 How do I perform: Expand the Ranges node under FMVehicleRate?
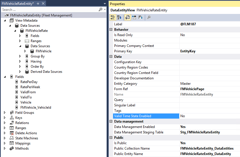tap(20, 41)
